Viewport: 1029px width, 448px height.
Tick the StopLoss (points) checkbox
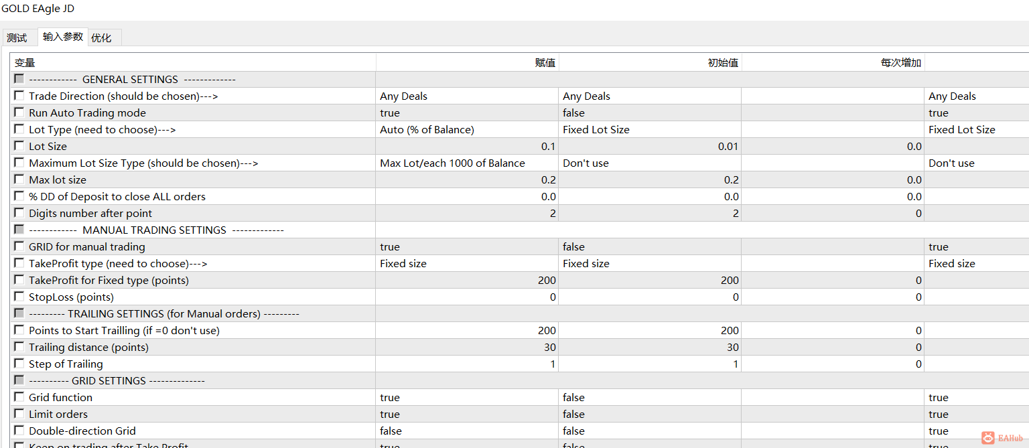pyautogui.click(x=19, y=297)
